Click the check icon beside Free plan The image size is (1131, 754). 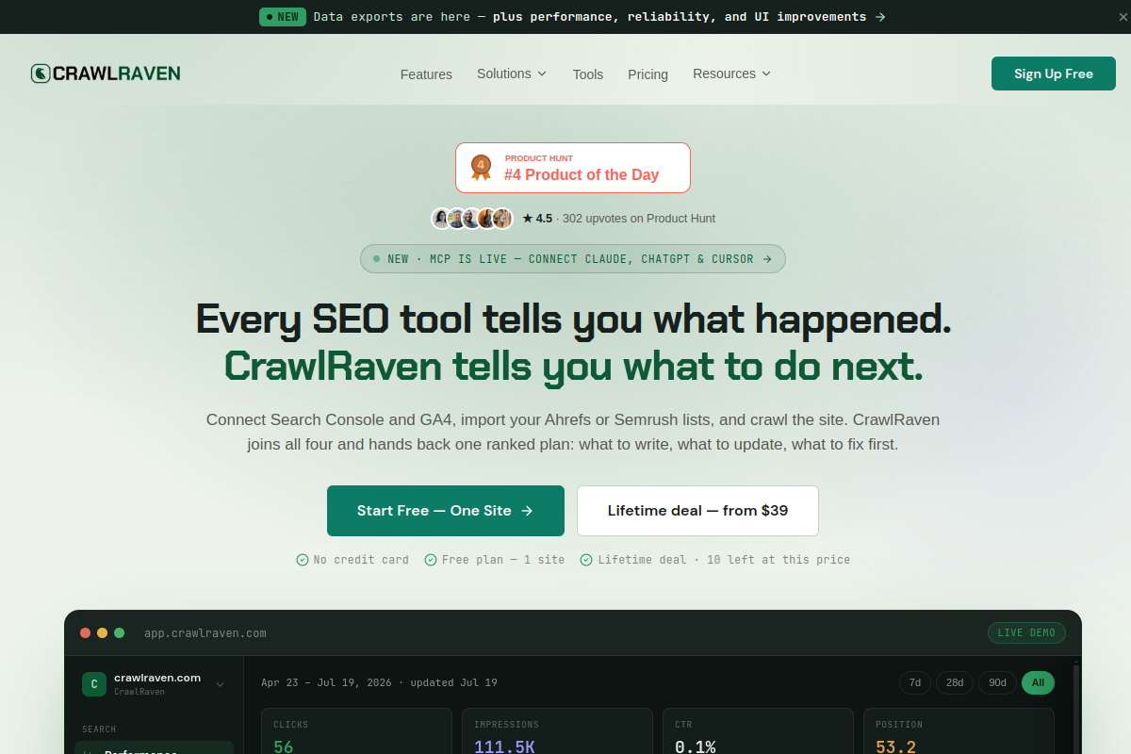431,560
